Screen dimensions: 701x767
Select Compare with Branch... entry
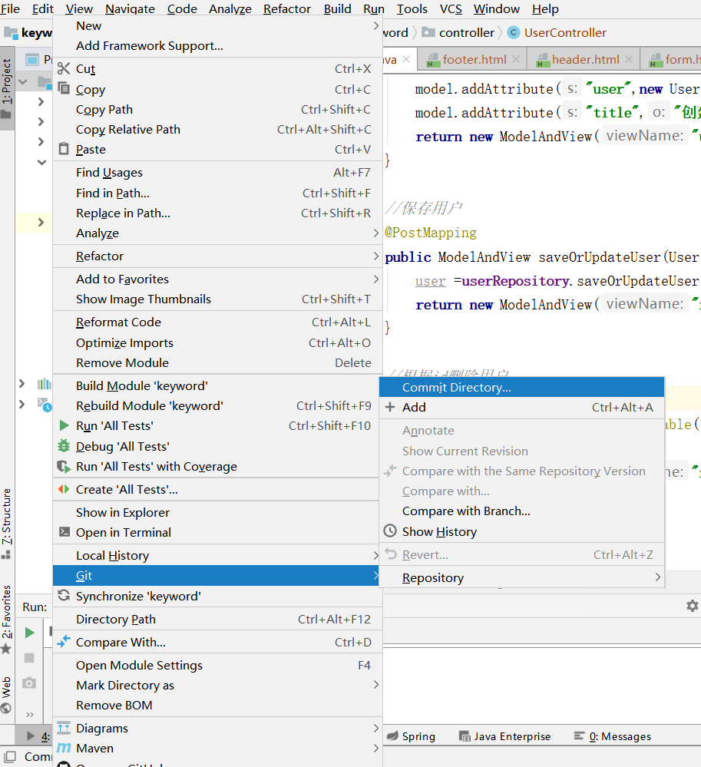521,511
